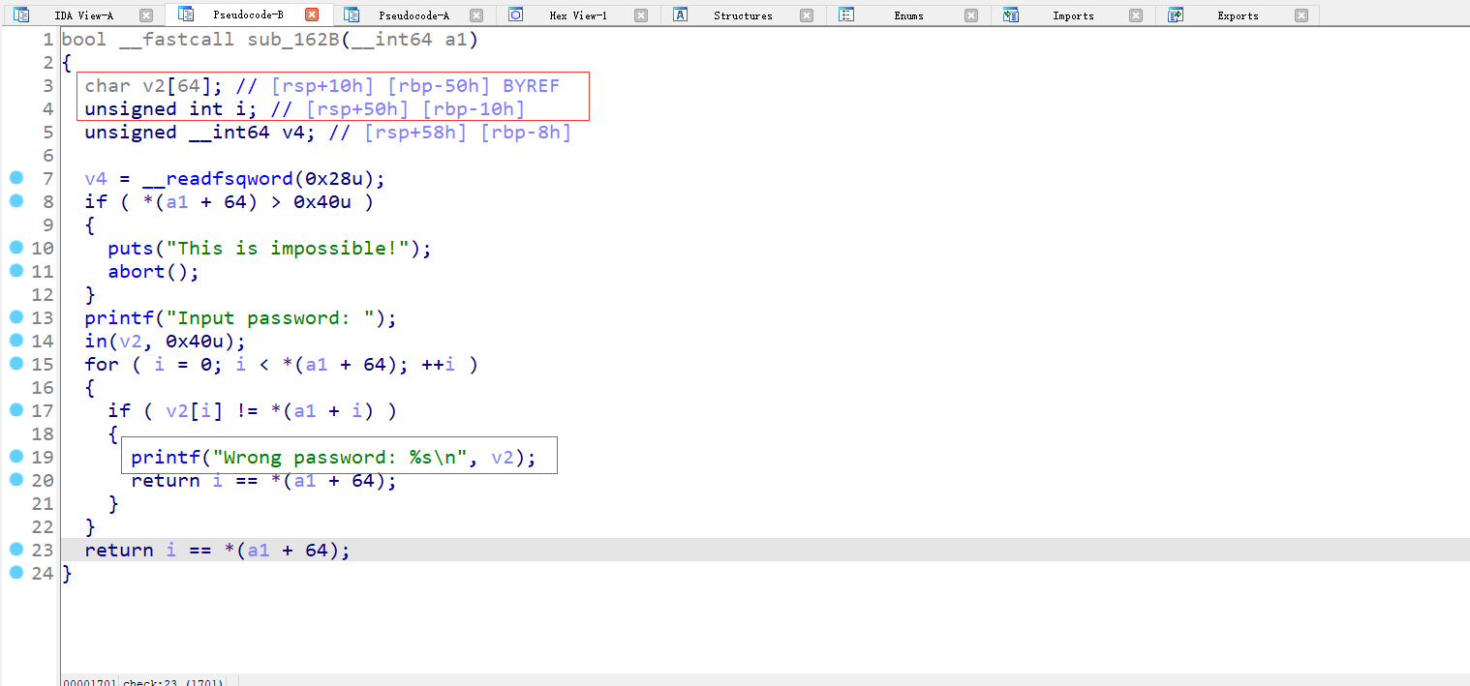Close the Exports tab

[1301, 15]
